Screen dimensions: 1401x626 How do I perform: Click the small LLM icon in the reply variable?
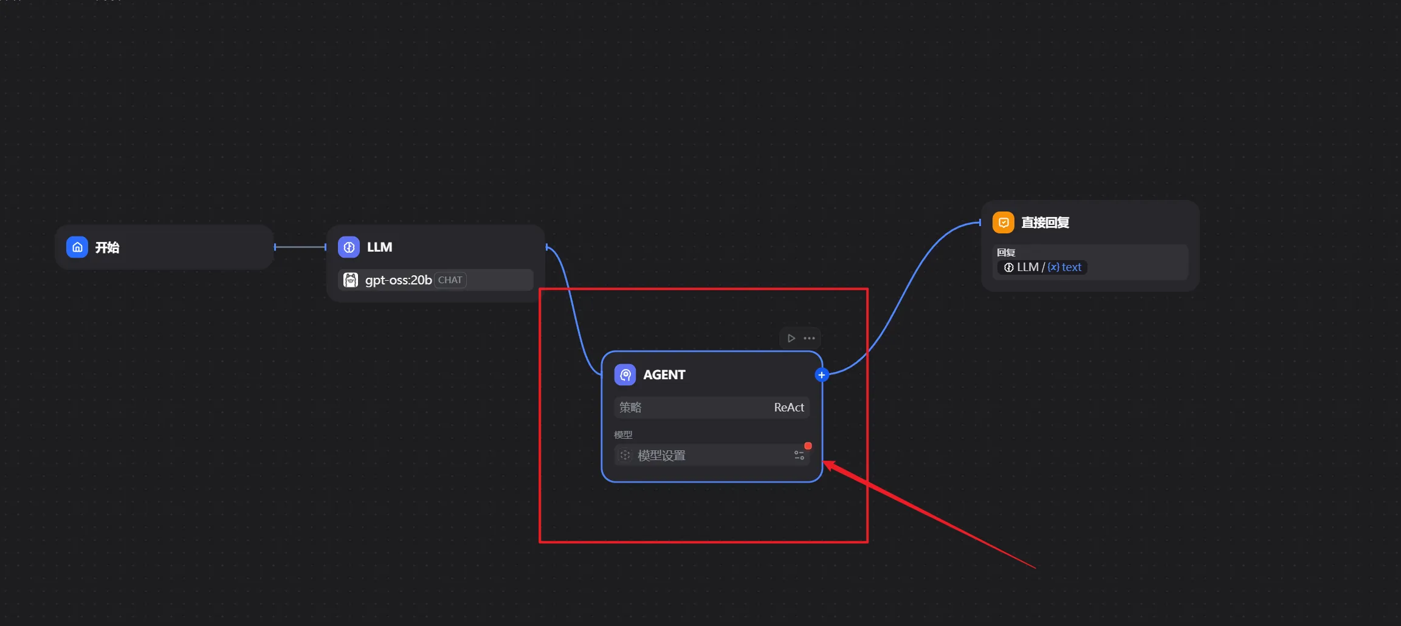click(x=1008, y=267)
